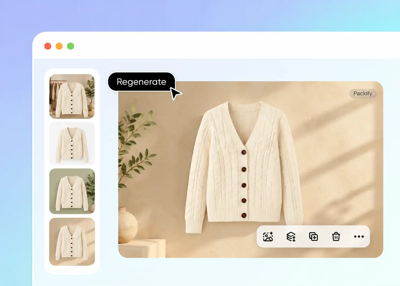Image resolution: width=400 pixels, height=286 pixels.
Task: Open the AI image generate icon
Action: 268,237
